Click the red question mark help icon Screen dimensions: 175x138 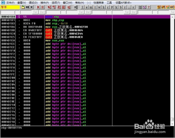click(149, 7)
